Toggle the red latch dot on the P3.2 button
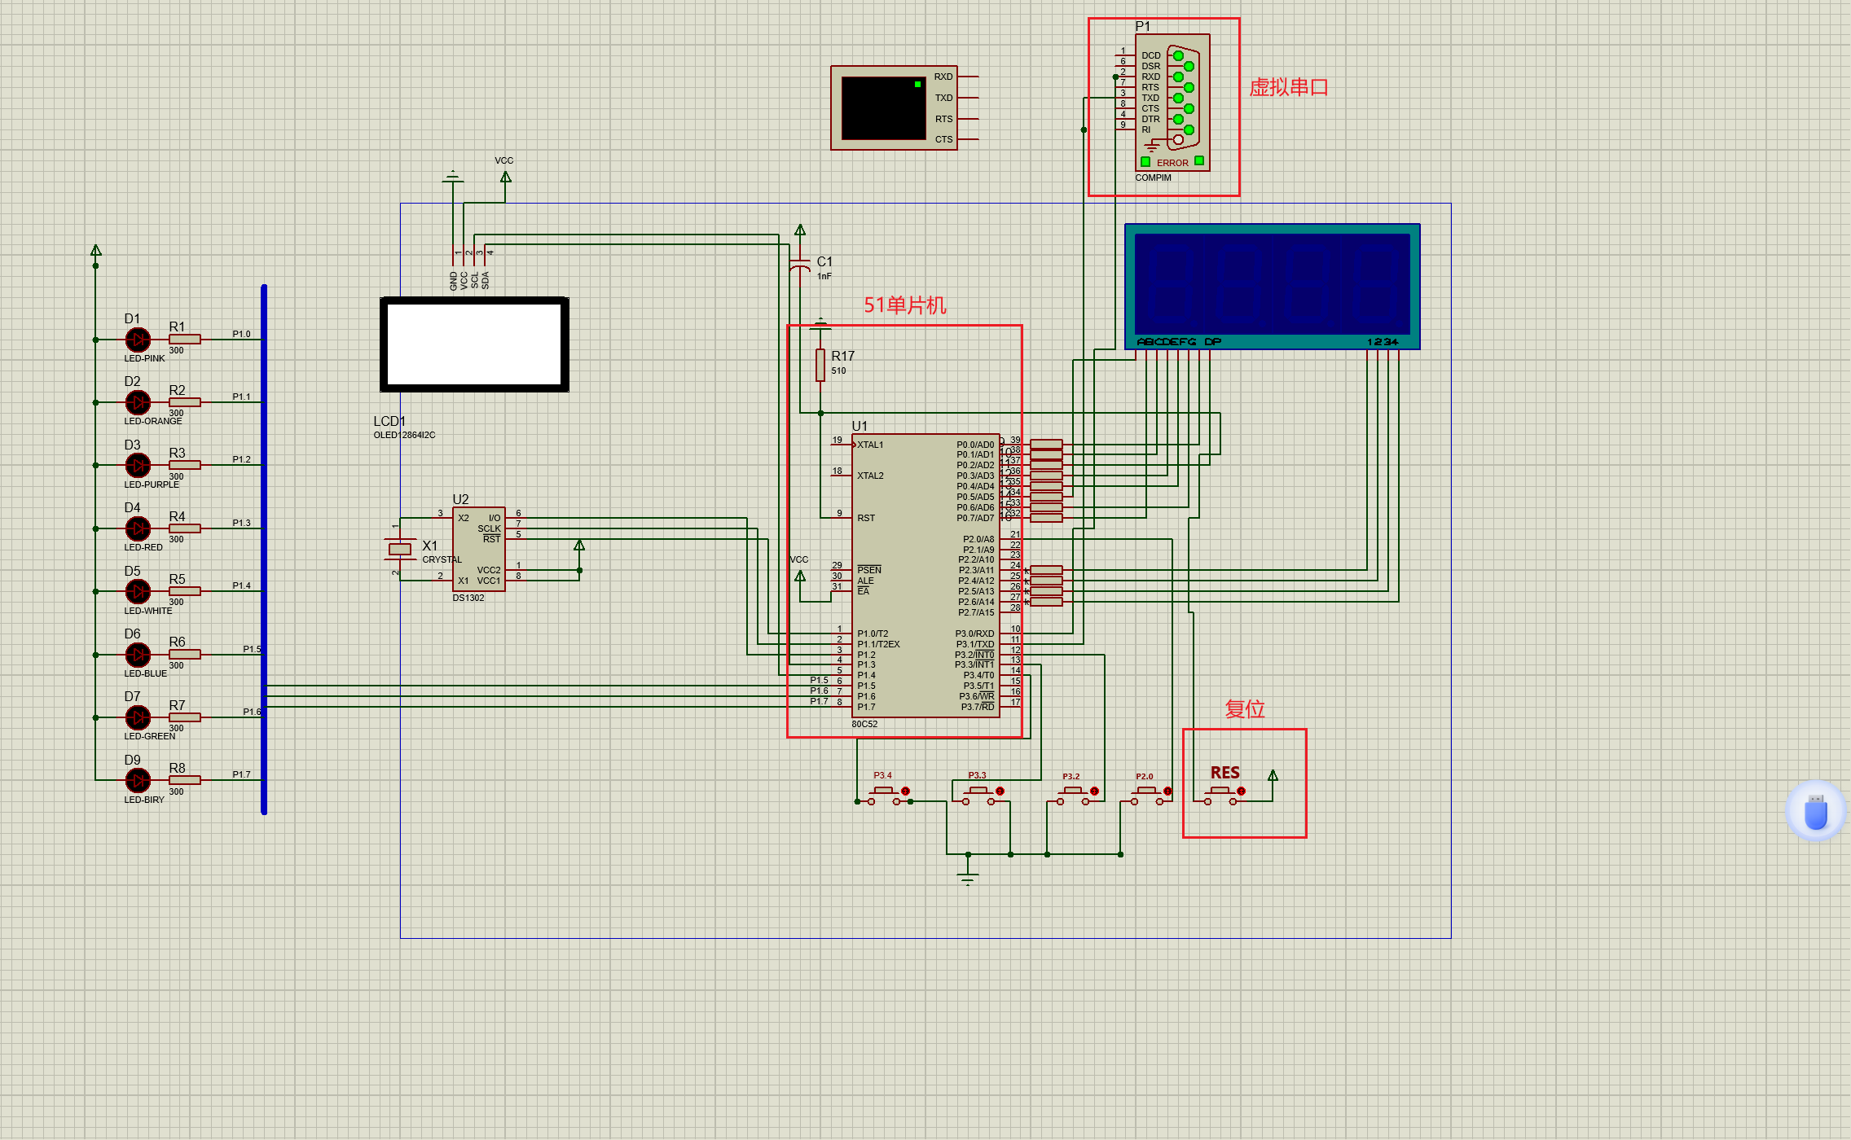 [1094, 791]
